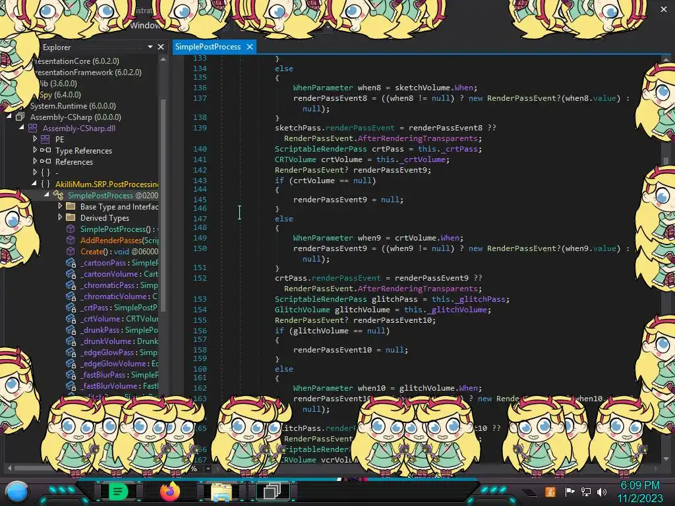Click AfterRenderingTransparents under line 139
The image size is (675, 506).
tap(417, 138)
